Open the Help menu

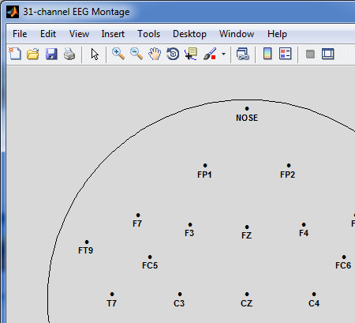click(x=277, y=34)
